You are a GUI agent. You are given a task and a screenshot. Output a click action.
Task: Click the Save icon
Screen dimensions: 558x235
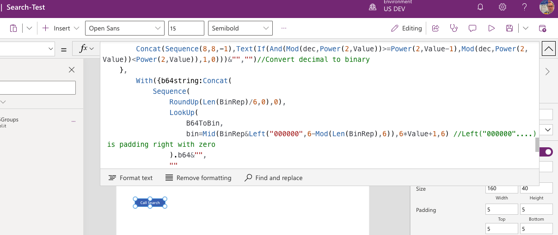(x=509, y=28)
